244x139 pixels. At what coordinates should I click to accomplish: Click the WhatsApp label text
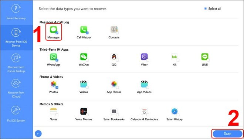53,65
